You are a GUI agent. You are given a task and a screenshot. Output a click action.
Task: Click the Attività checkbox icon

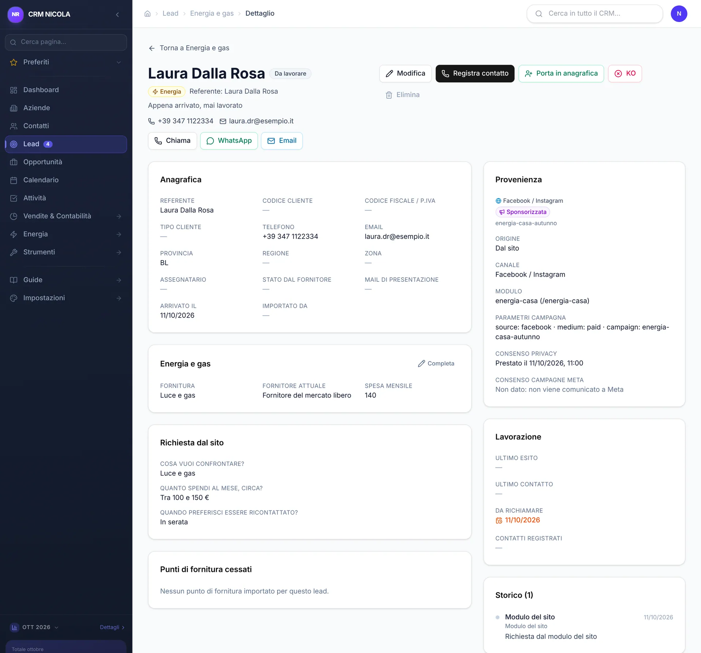click(x=14, y=198)
